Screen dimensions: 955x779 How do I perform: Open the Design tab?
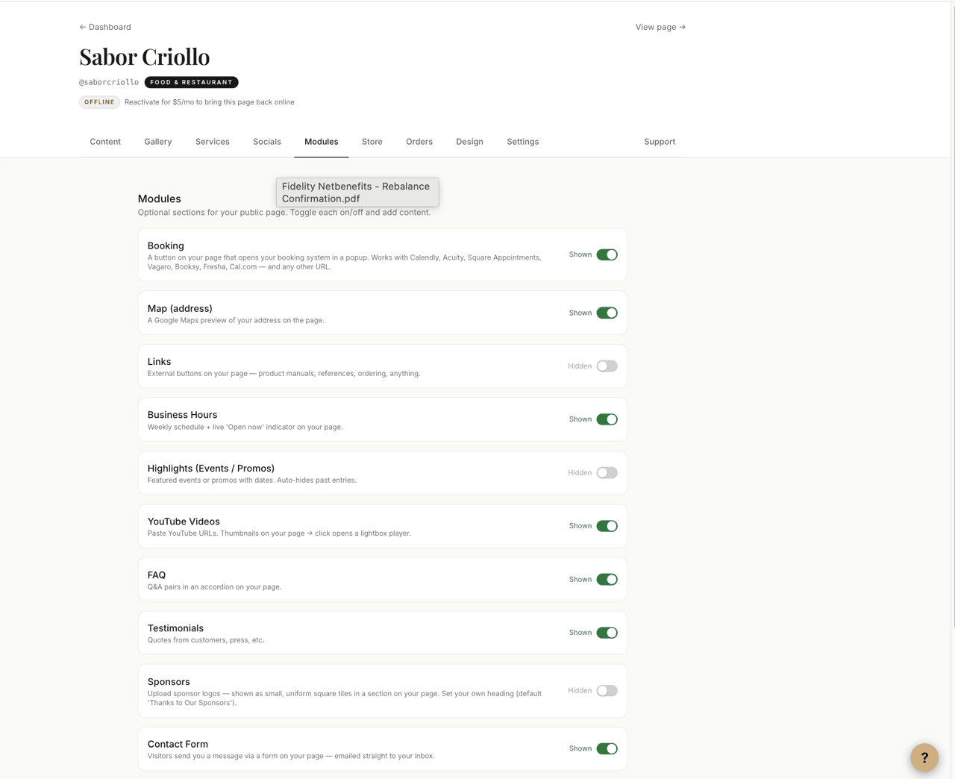coord(470,142)
